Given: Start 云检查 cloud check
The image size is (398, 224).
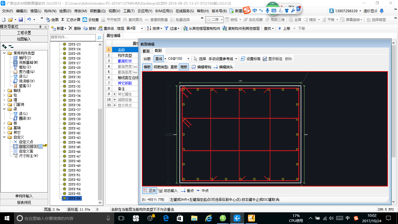Looking at the screenshot, I should (x=91, y=20).
